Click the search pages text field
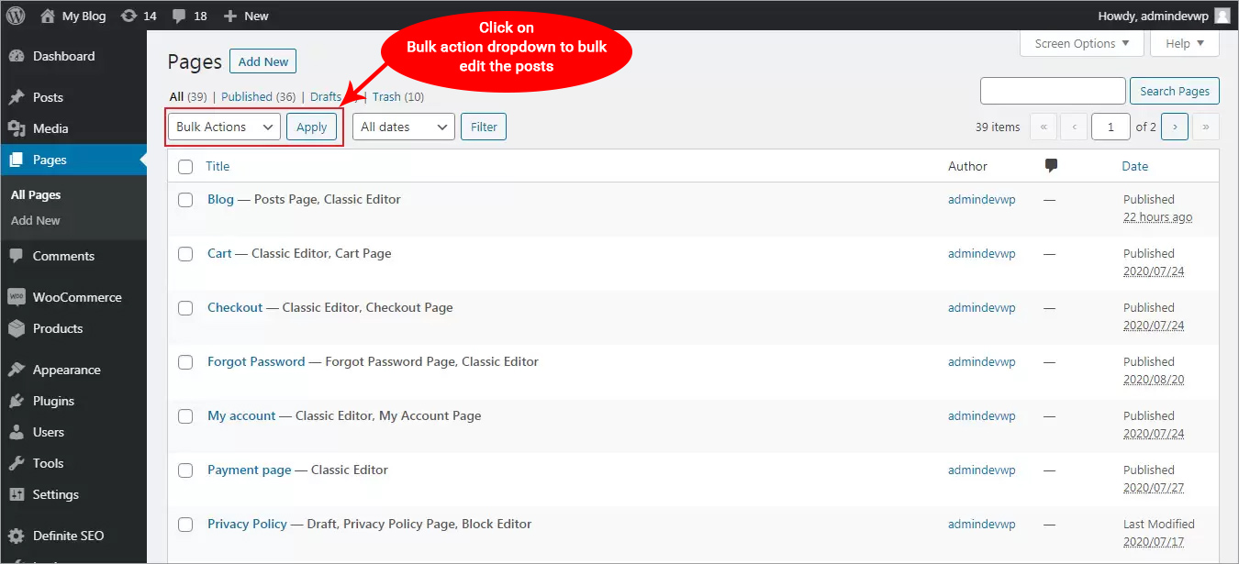 [x=1053, y=91]
